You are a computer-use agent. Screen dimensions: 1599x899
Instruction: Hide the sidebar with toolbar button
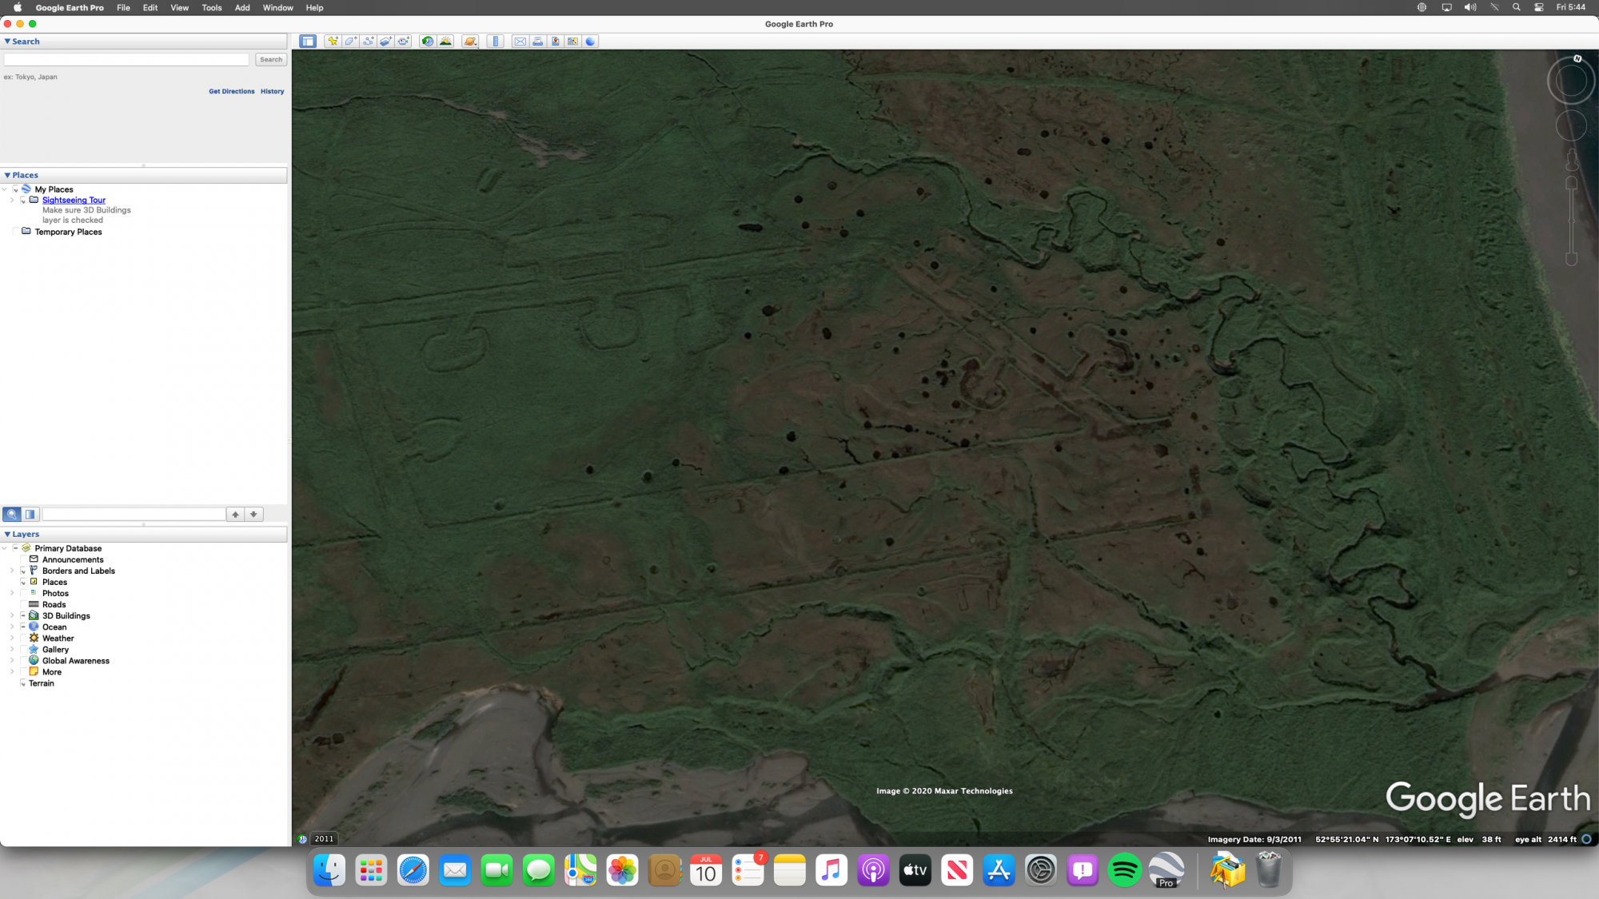coord(308,42)
